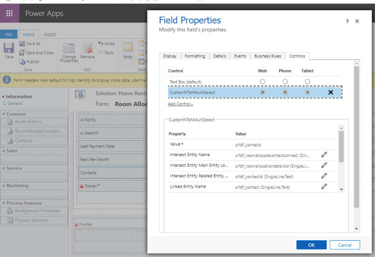The height and width of the screenshot is (257, 375).
Task: Edit Intersect Entity Name with pencil
Action: click(x=324, y=155)
